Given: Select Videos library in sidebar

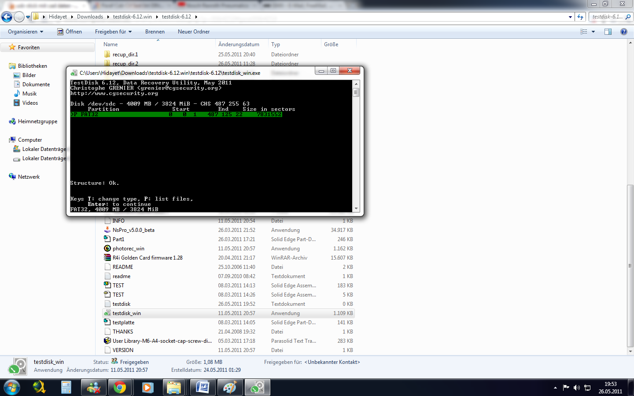Looking at the screenshot, I should click(x=30, y=103).
